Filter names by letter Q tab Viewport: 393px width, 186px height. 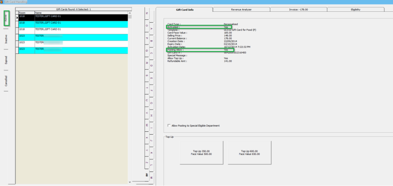point(147,50)
